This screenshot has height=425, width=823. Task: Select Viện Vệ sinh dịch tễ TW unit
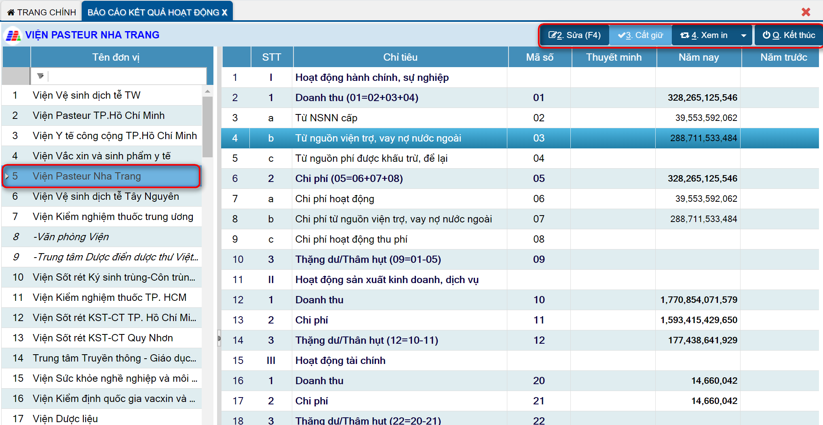click(x=87, y=95)
